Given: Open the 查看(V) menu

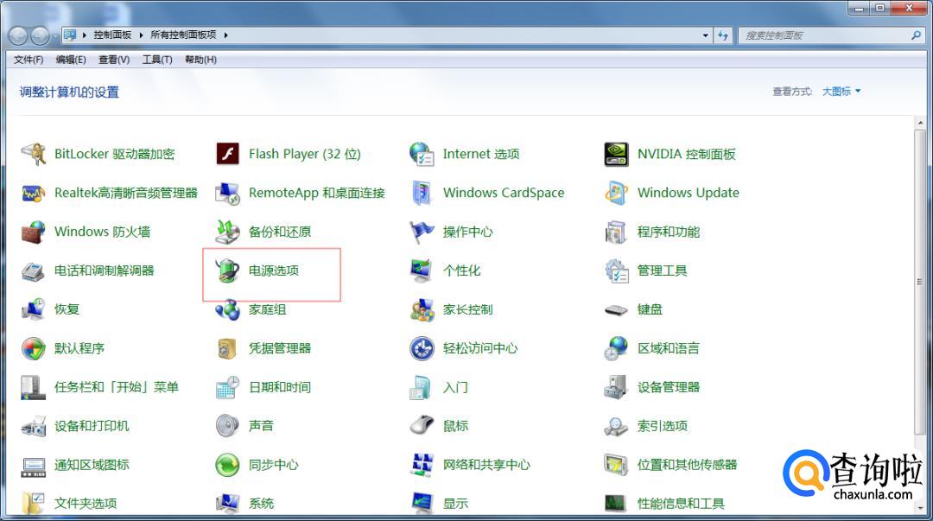Looking at the screenshot, I should 114,60.
